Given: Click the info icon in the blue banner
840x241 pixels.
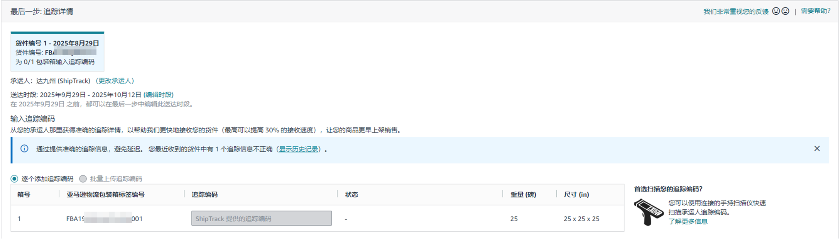Looking at the screenshot, I should click(24, 149).
